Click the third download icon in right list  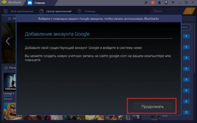(x=186, y=58)
